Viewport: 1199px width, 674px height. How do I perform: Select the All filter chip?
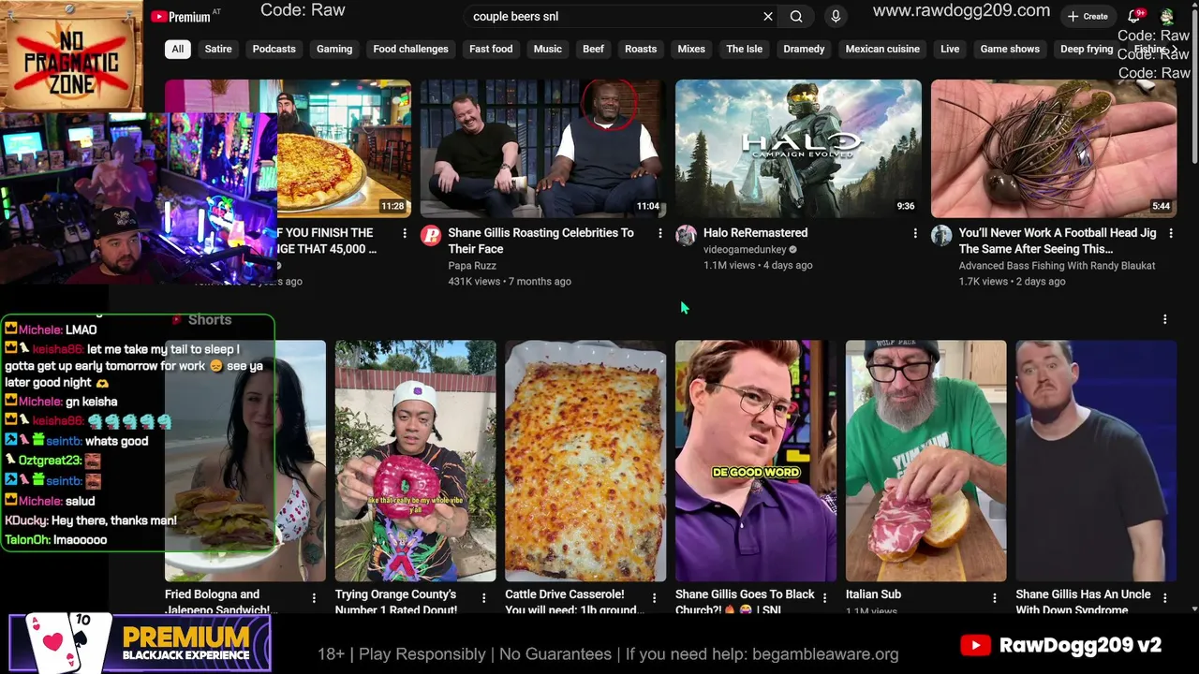[177, 49]
